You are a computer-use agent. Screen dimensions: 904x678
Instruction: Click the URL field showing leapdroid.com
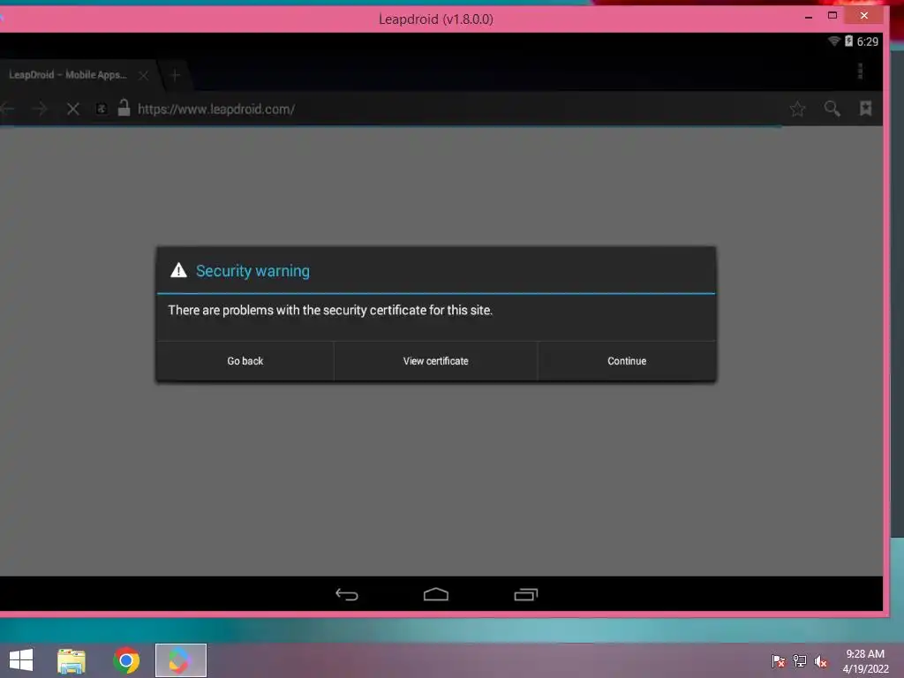tap(216, 109)
